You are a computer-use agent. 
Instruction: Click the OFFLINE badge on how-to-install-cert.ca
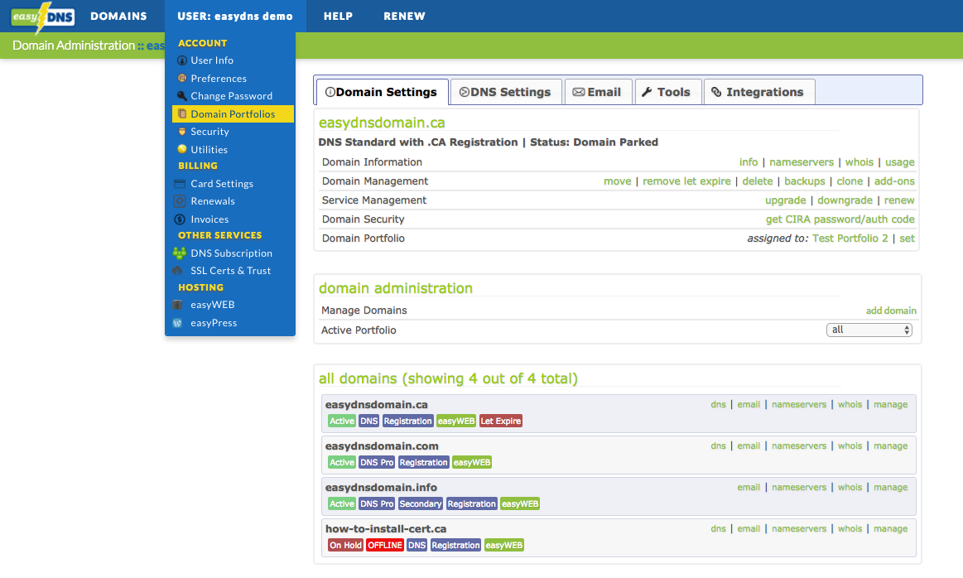click(384, 545)
